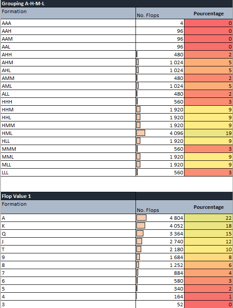Screen dimensions: 233x308
Task: Click the 19 percent cell for HML
Action: (209, 133)
